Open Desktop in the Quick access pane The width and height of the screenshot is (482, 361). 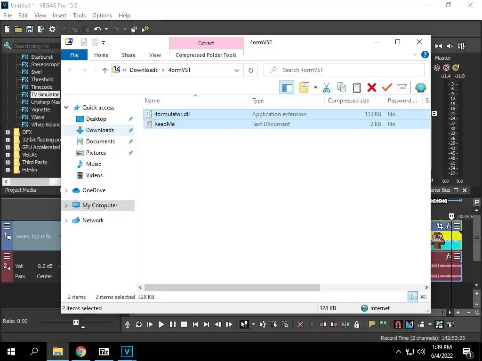[96, 119]
